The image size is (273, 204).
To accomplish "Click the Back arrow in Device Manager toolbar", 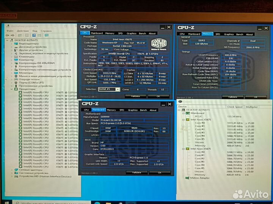I will (8, 36).
